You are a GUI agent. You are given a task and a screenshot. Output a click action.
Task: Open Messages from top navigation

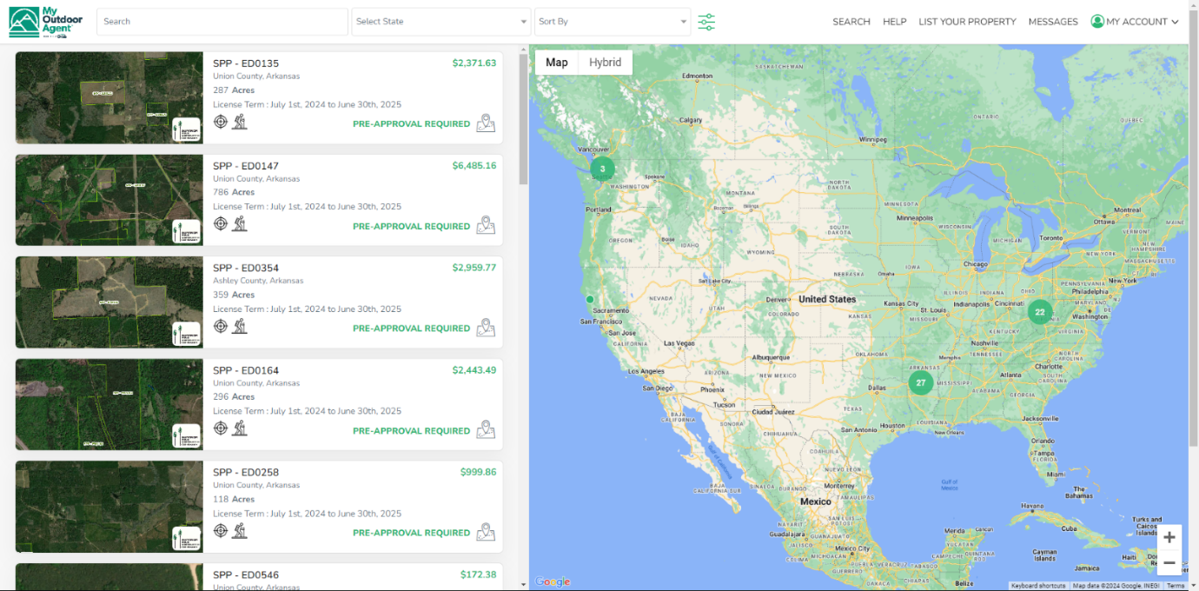1052,22
